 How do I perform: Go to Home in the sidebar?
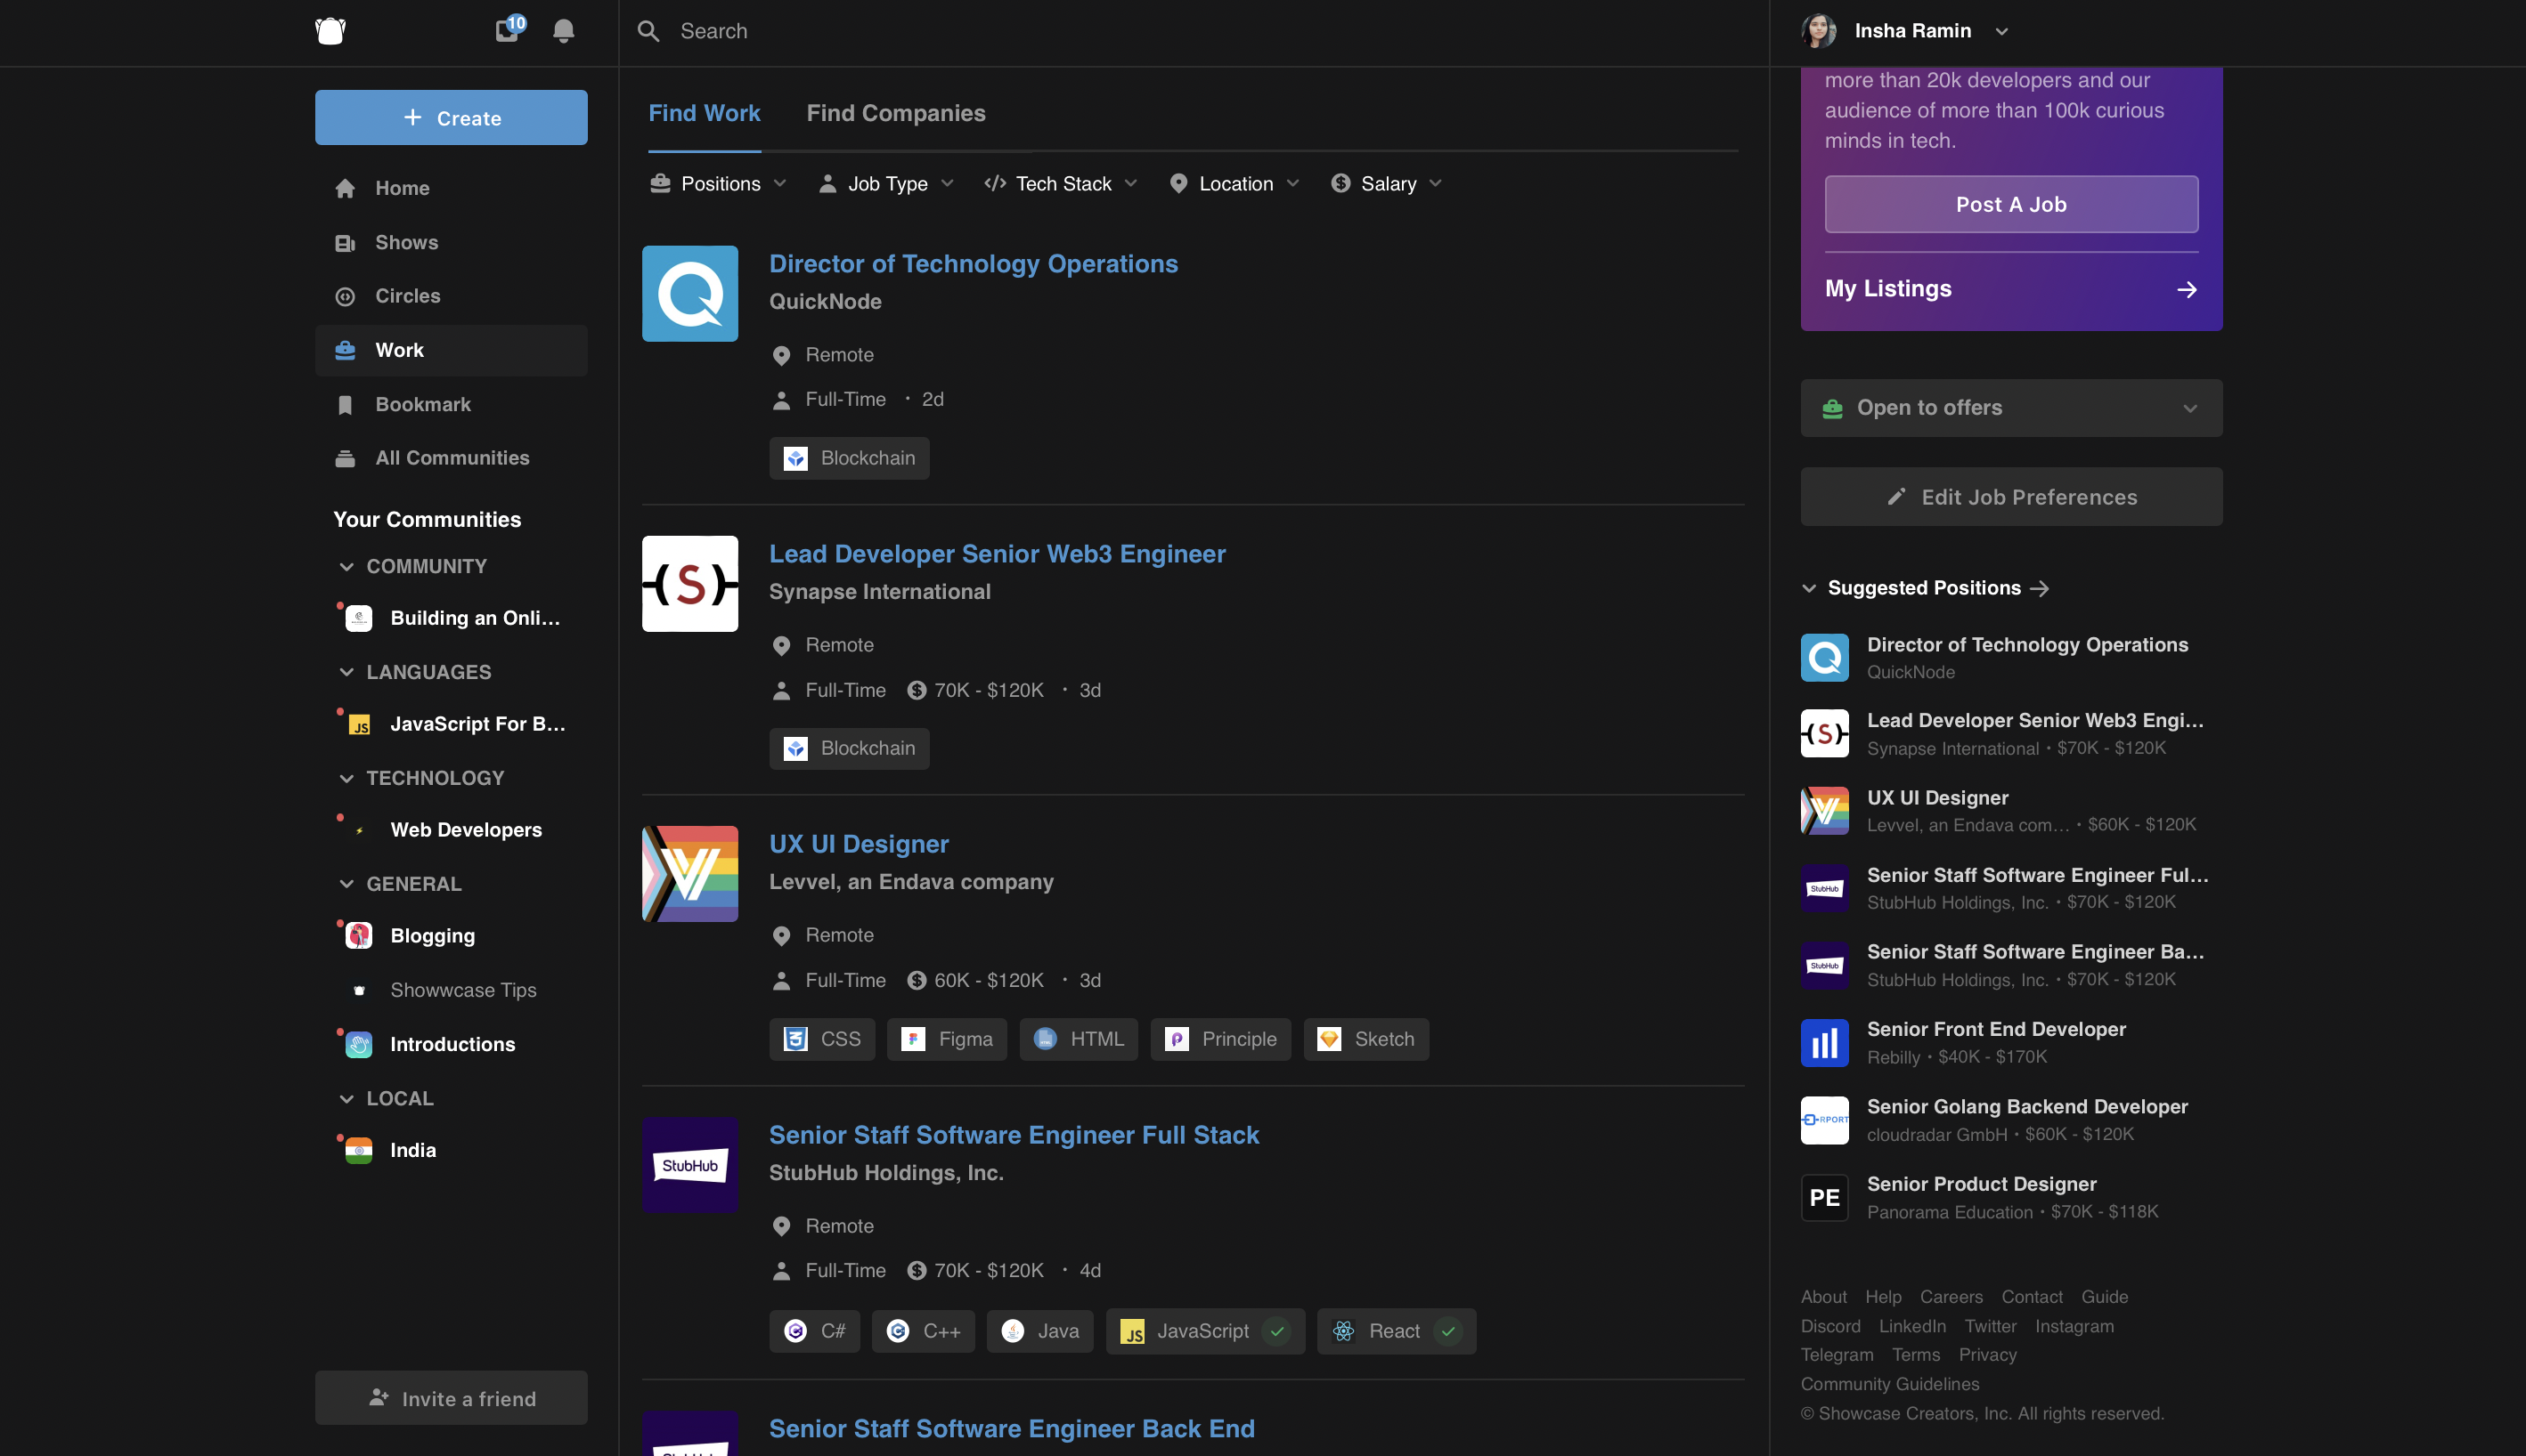tap(451, 188)
